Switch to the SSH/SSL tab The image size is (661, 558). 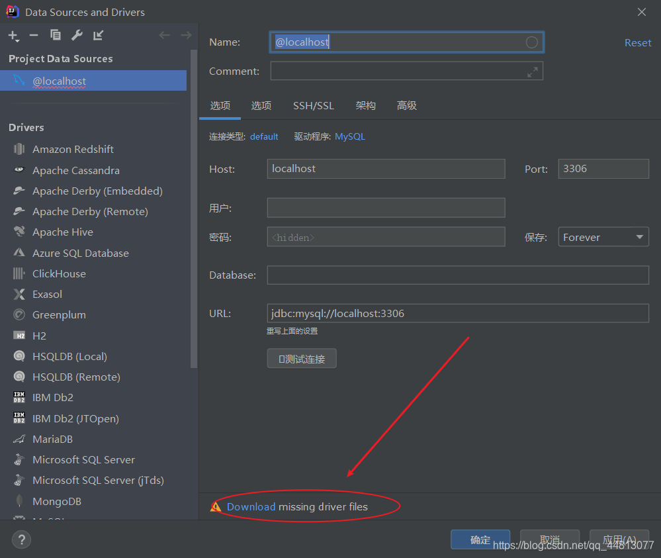click(x=314, y=105)
